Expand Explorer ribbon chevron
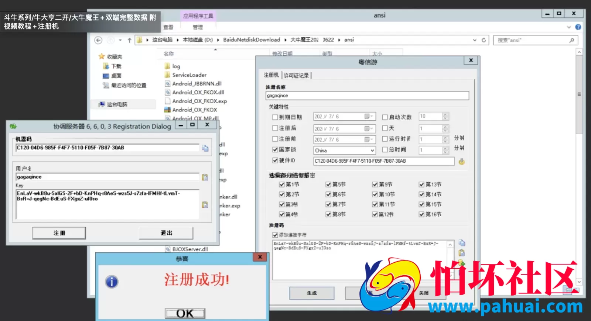 pyautogui.click(x=569, y=27)
